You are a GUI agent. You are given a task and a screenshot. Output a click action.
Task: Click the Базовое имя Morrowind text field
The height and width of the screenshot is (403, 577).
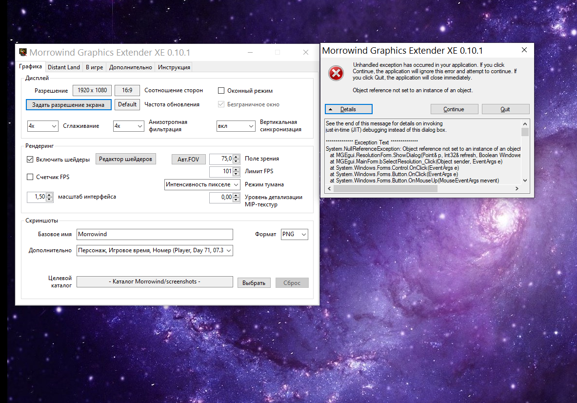tap(155, 234)
